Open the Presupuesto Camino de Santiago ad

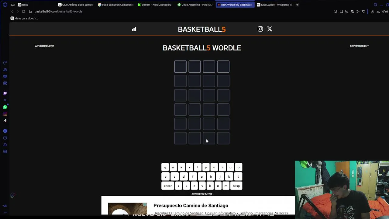click(x=191, y=206)
